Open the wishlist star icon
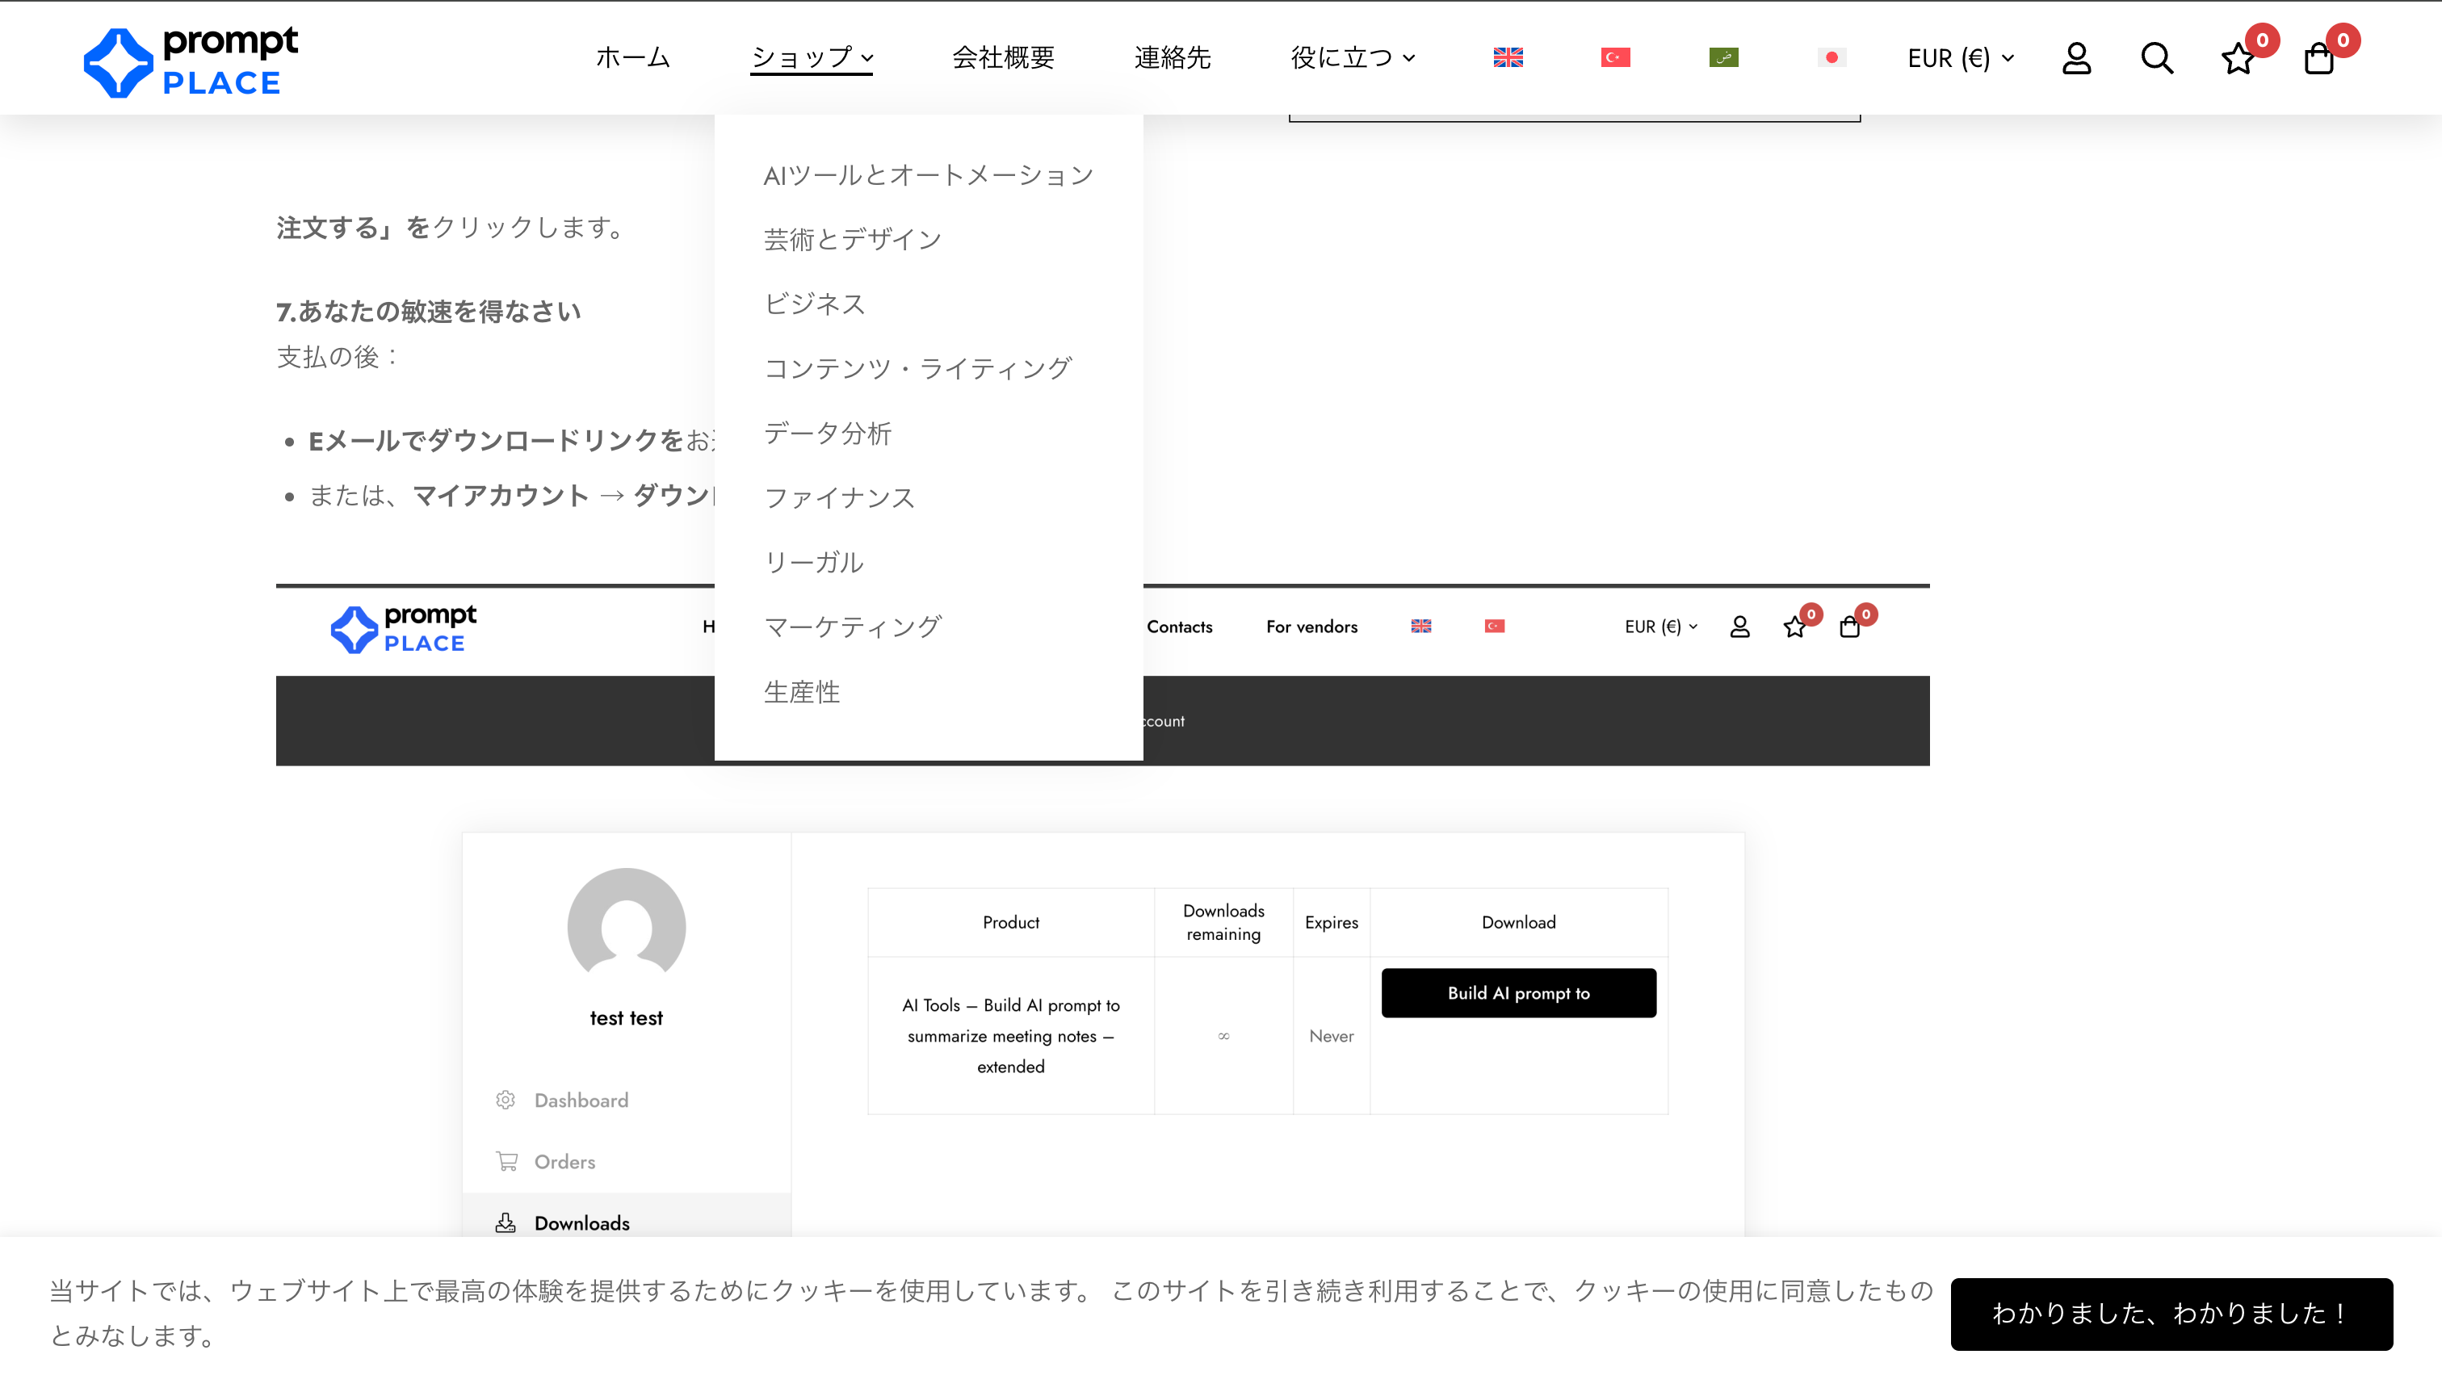2442x1392 pixels. 2238,58
